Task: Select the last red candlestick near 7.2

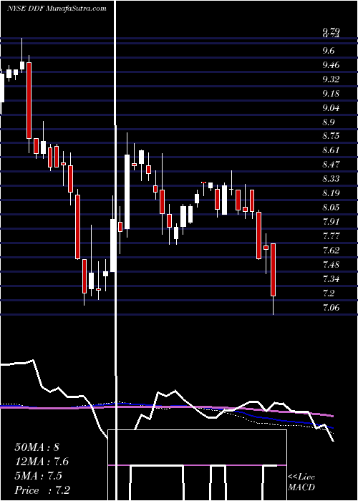Action: pos(274,270)
